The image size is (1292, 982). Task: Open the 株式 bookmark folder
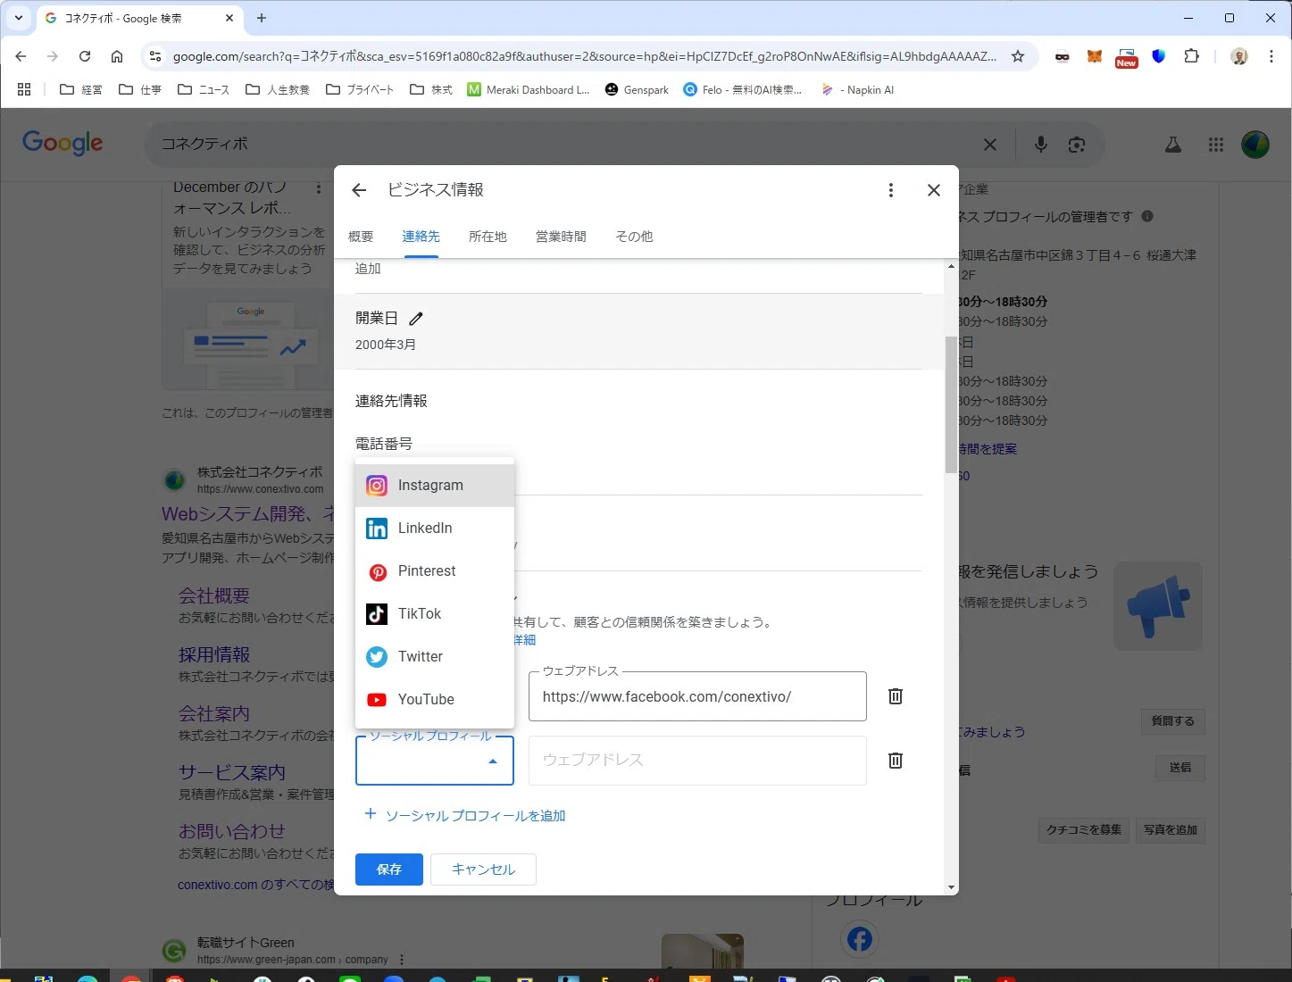point(431,89)
